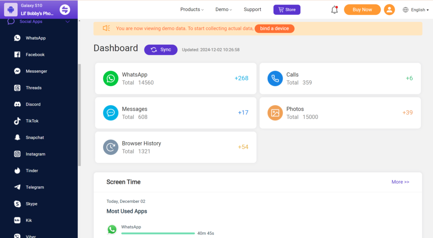Click the WhatsApp usage progress bar
Image resolution: width=433 pixels, height=238 pixels.
(158, 233)
